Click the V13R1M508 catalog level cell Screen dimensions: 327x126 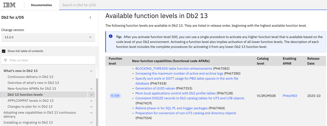267,96
